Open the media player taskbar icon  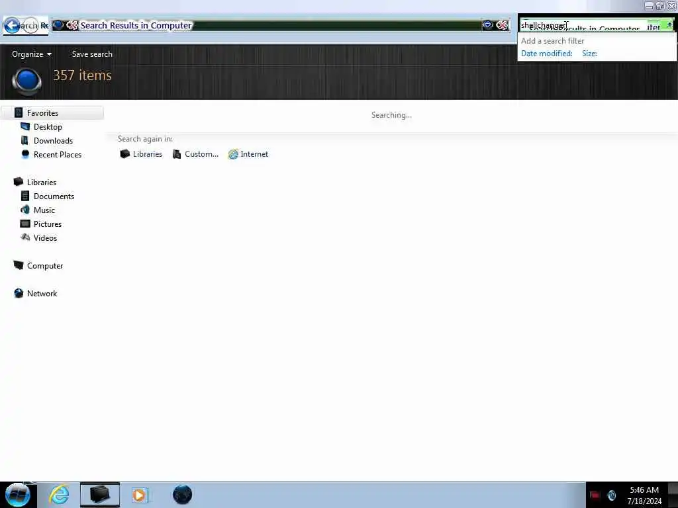pos(140,495)
